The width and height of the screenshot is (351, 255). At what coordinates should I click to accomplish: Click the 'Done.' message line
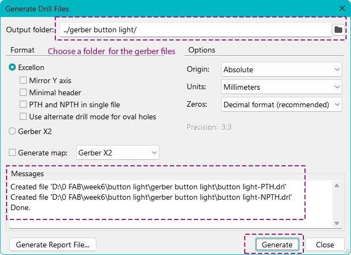[20, 207]
